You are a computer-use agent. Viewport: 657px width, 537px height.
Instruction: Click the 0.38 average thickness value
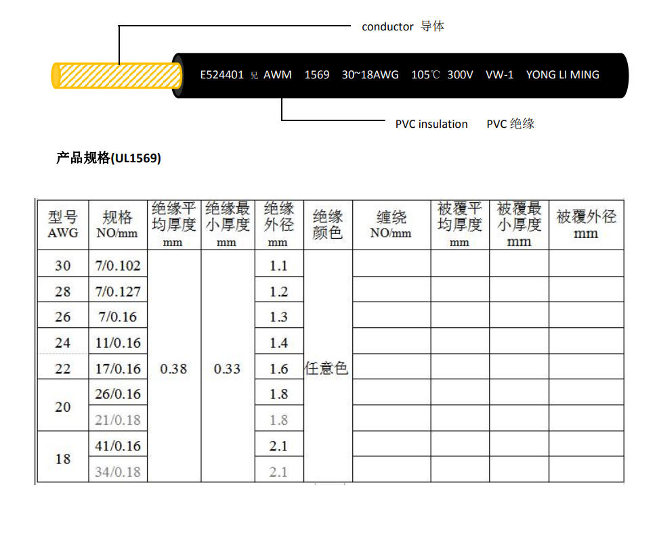click(x=173, y=369)
